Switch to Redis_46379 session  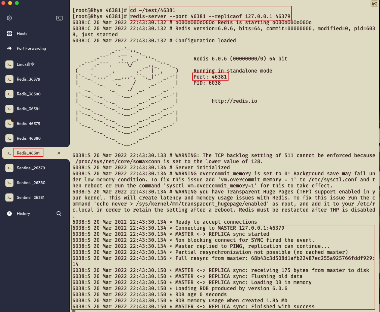point(28,124)
